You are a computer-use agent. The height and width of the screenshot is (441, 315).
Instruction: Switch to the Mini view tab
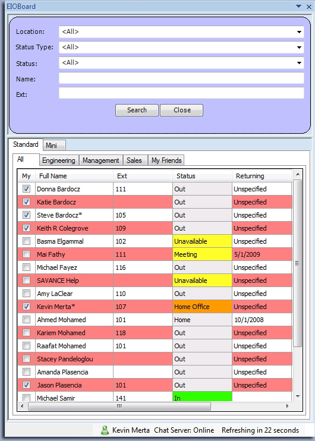click(54, 146)
